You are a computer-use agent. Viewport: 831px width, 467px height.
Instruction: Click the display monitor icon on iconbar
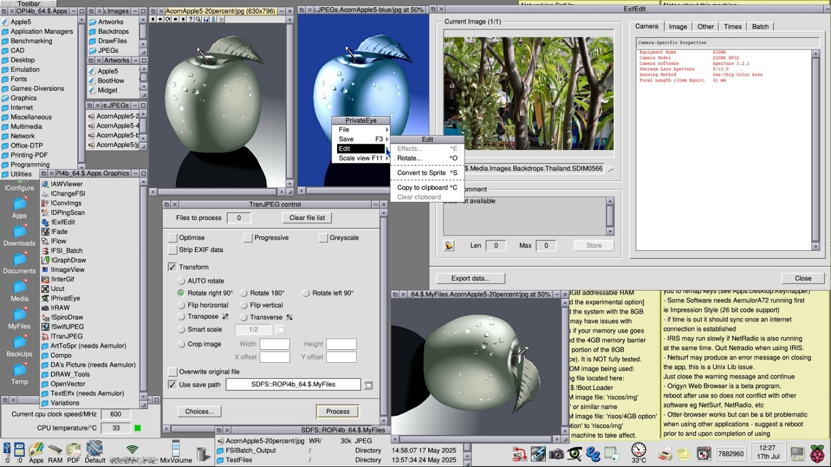(797, 454)
